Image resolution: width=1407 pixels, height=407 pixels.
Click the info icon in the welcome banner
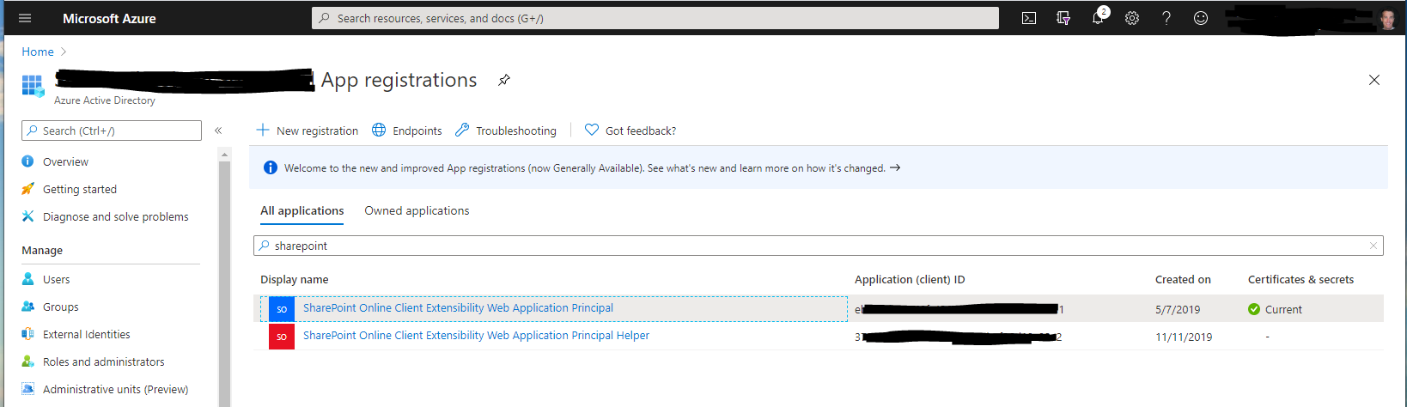pyautogui.click(x=271, y=167)
